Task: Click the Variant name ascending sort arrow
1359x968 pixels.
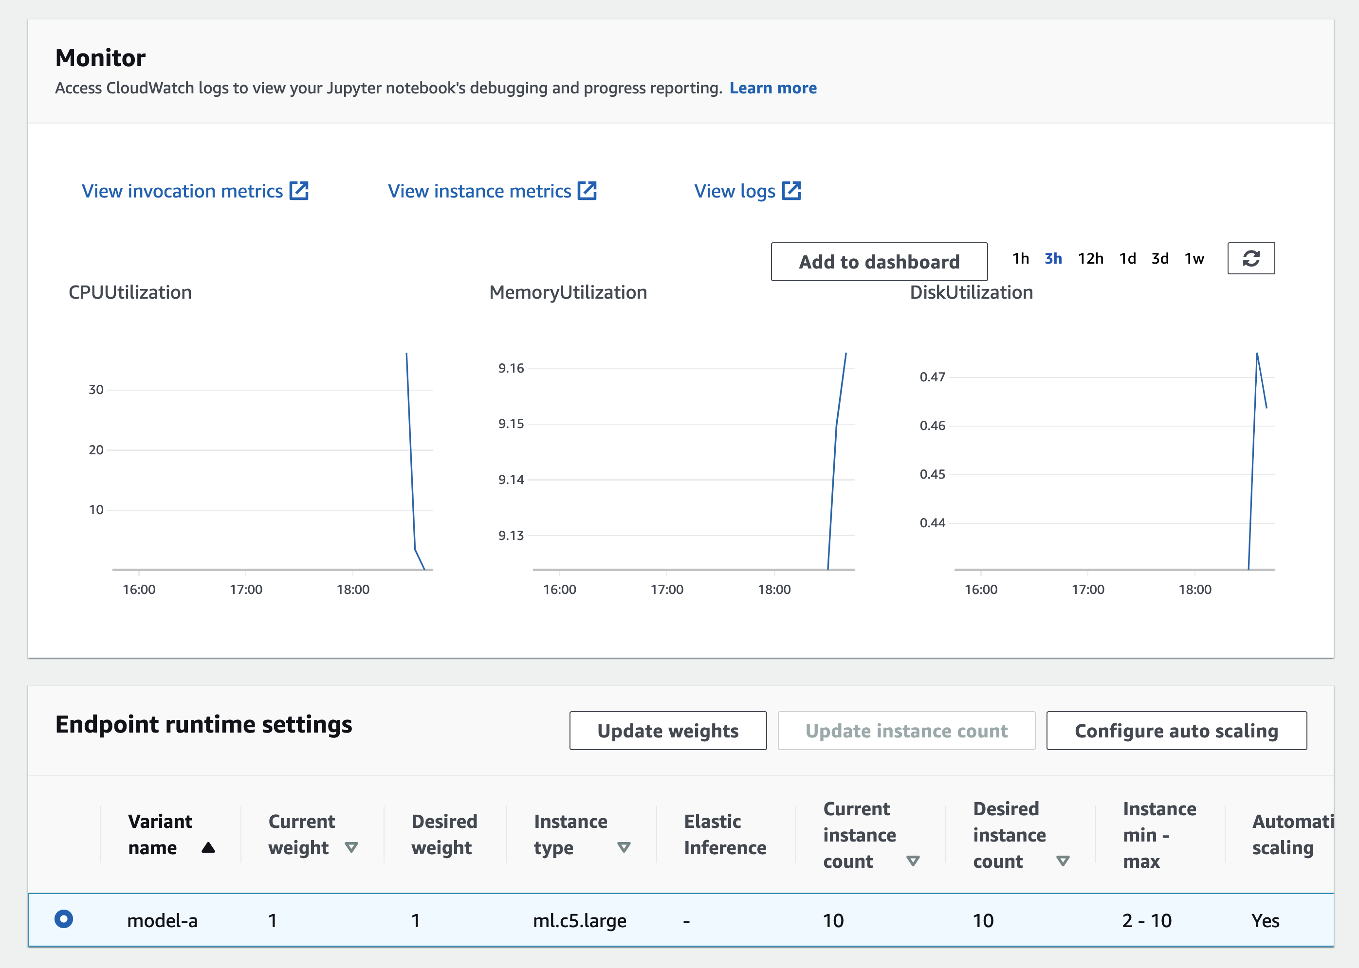Action: (208, 847)
